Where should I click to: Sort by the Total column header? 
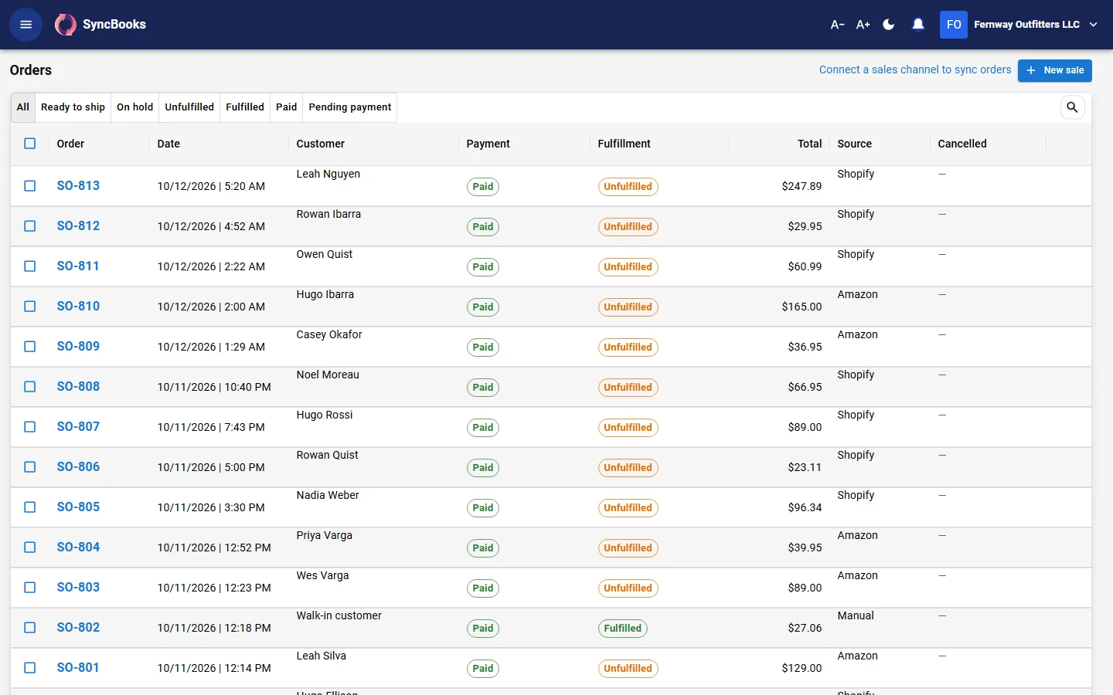[x=809, y=144]
